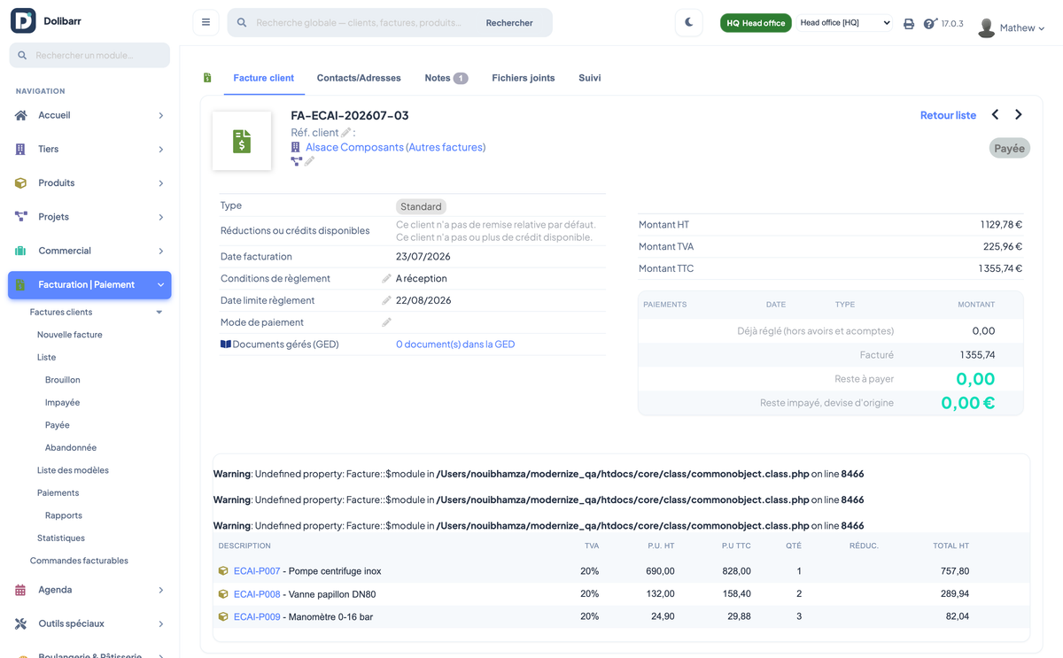Switch to the Suivi tab
Image resolution: width=1063 pixels, height=658 pixels.
(x=590, y=78)
